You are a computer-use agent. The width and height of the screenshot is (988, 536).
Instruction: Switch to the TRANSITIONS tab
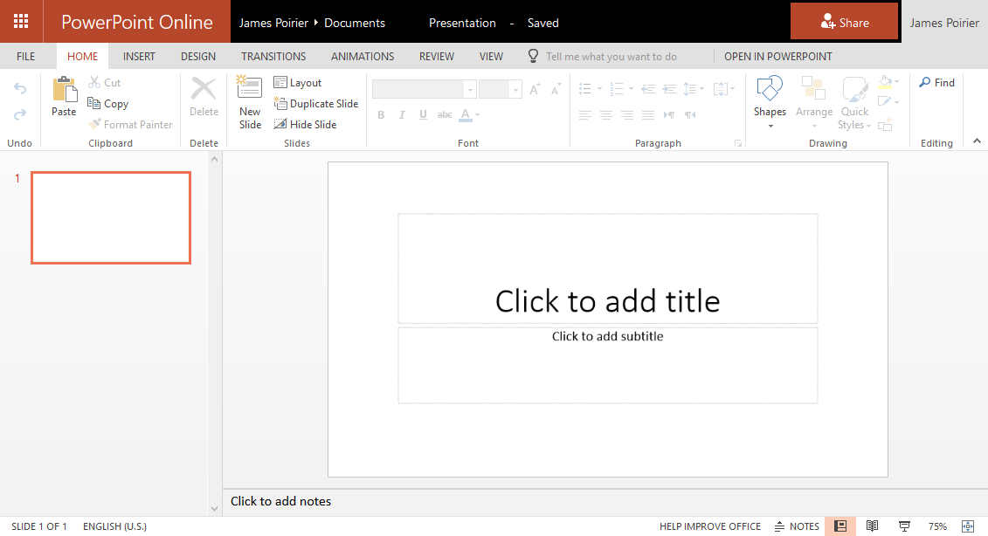coord(273,56)
